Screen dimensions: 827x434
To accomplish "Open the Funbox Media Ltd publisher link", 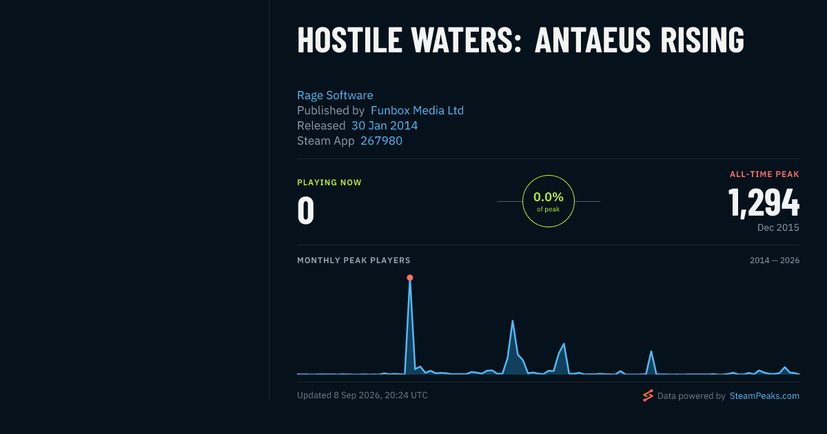I will (x=417, y=110).
